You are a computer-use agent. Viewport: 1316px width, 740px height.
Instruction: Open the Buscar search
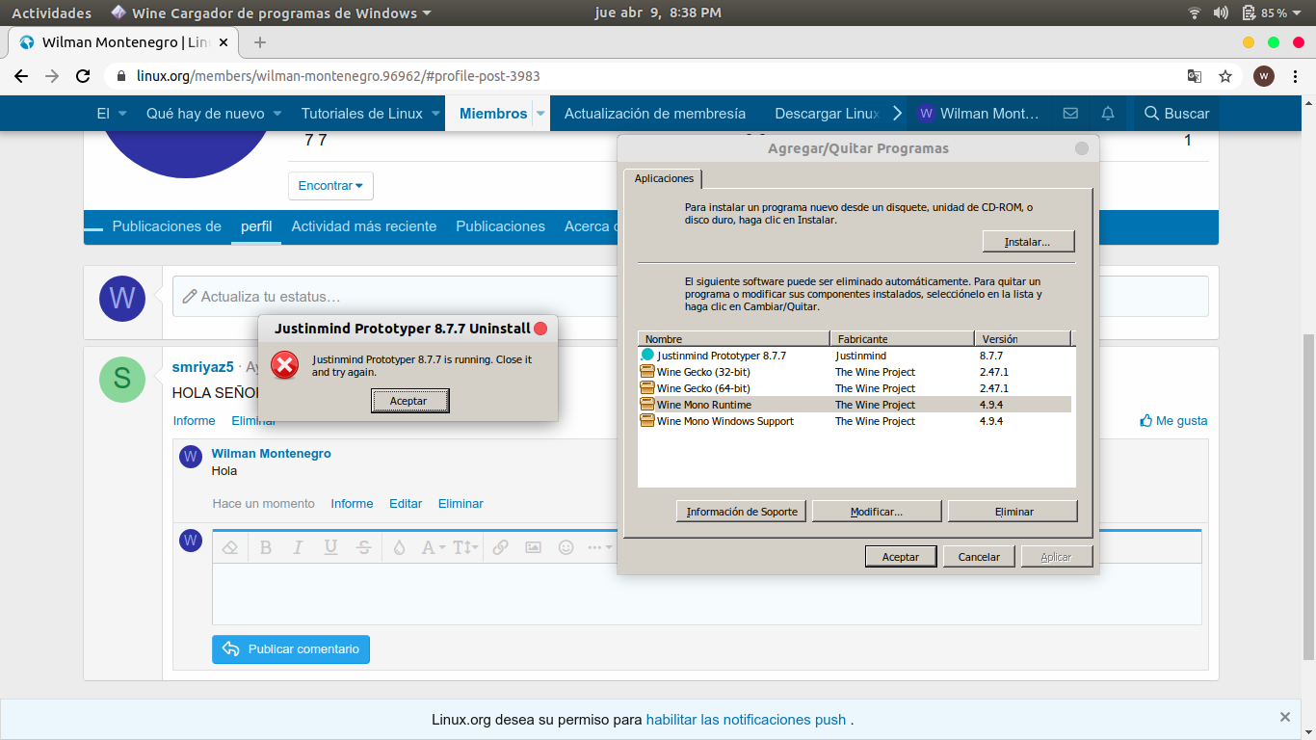tap(1176, 114)
